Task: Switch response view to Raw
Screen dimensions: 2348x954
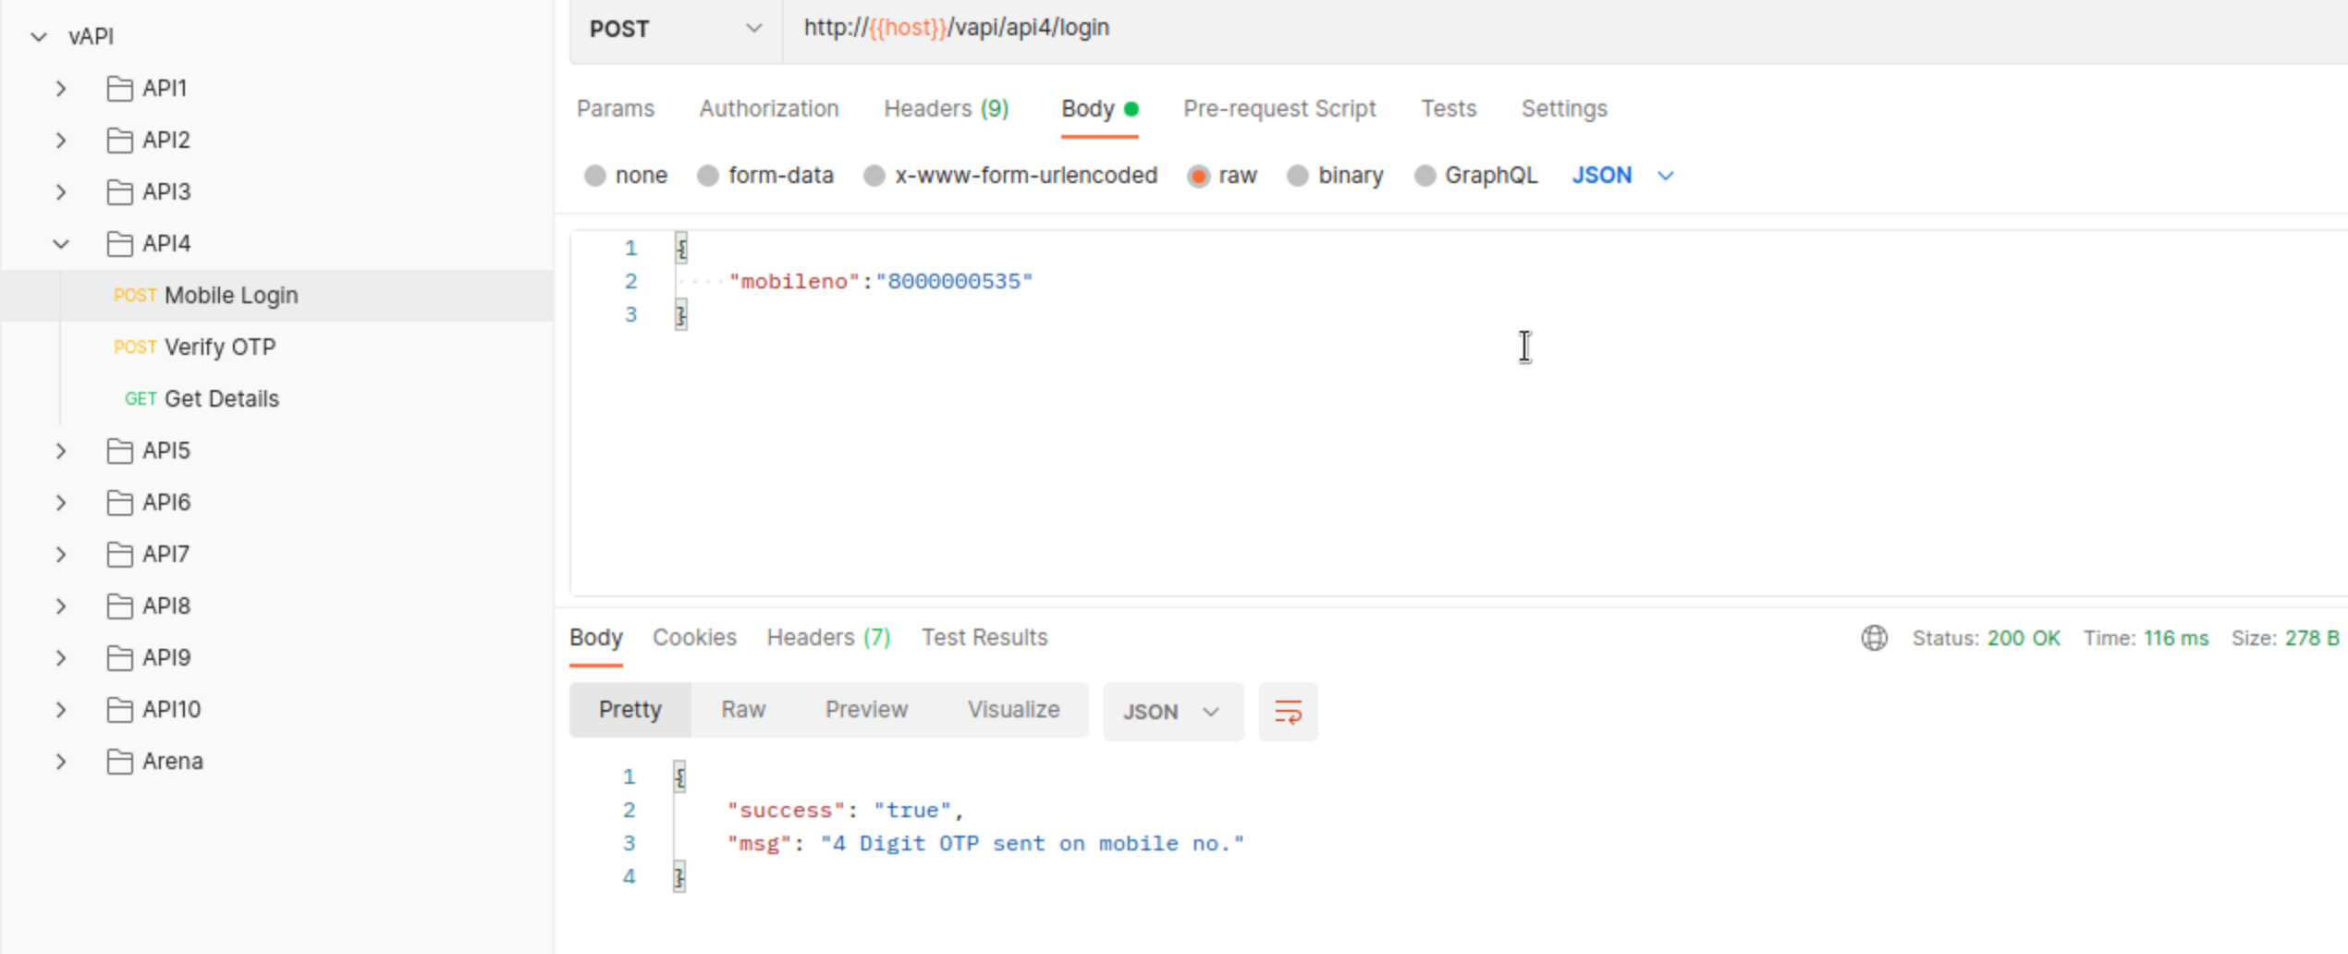Action: click(743, 710)
